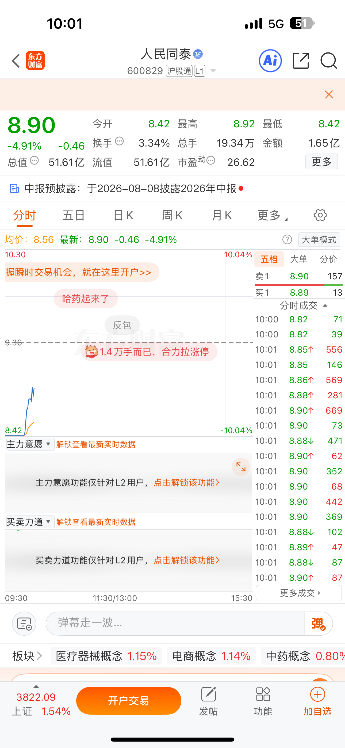Select the 五档 order book tab
The height and width of the screenshot is (748, 345).
click(x=269, y=259)
